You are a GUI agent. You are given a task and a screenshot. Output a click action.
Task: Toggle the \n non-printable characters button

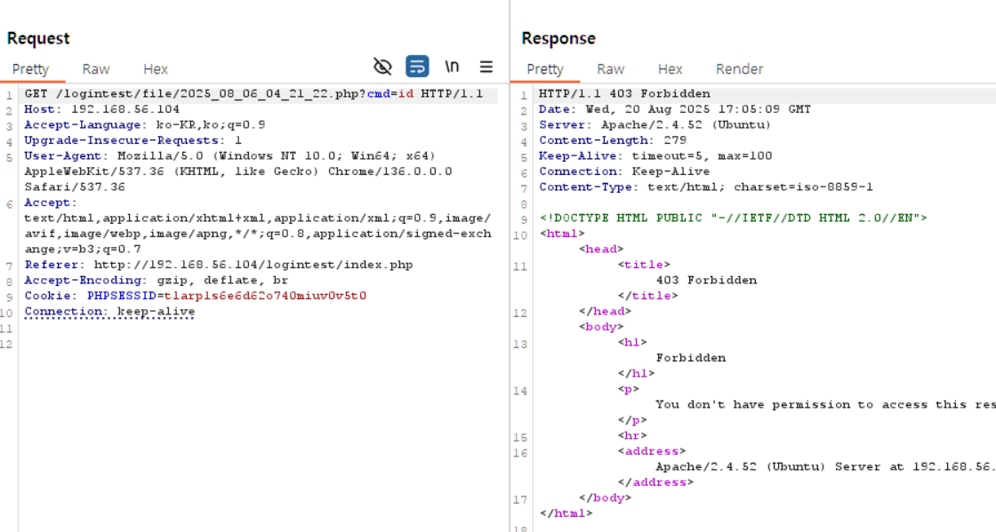[x=452, y=67]
